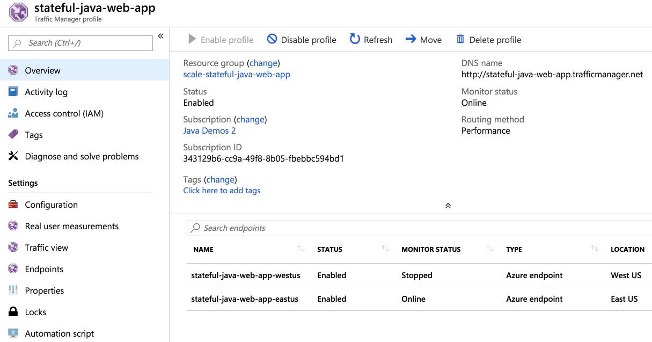Click the Refresh icon in toolbar
The width and height of the screenshot is (652, 342).
tap(355, 39)
